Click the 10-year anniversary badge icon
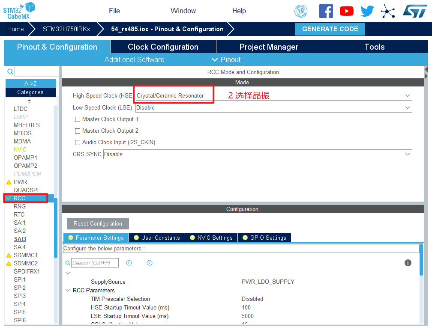Viewport: 432px width, 330px height. [301, 11]
